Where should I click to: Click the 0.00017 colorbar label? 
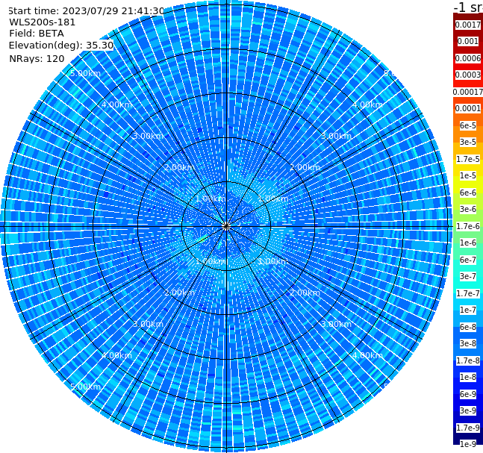[468, 92]
